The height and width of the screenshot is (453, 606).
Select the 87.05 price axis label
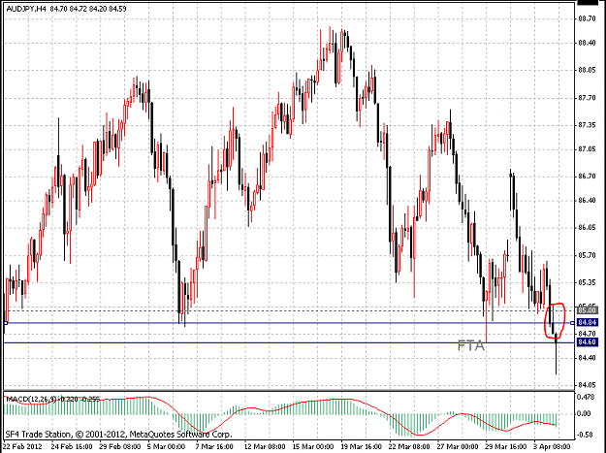[587, 149]
